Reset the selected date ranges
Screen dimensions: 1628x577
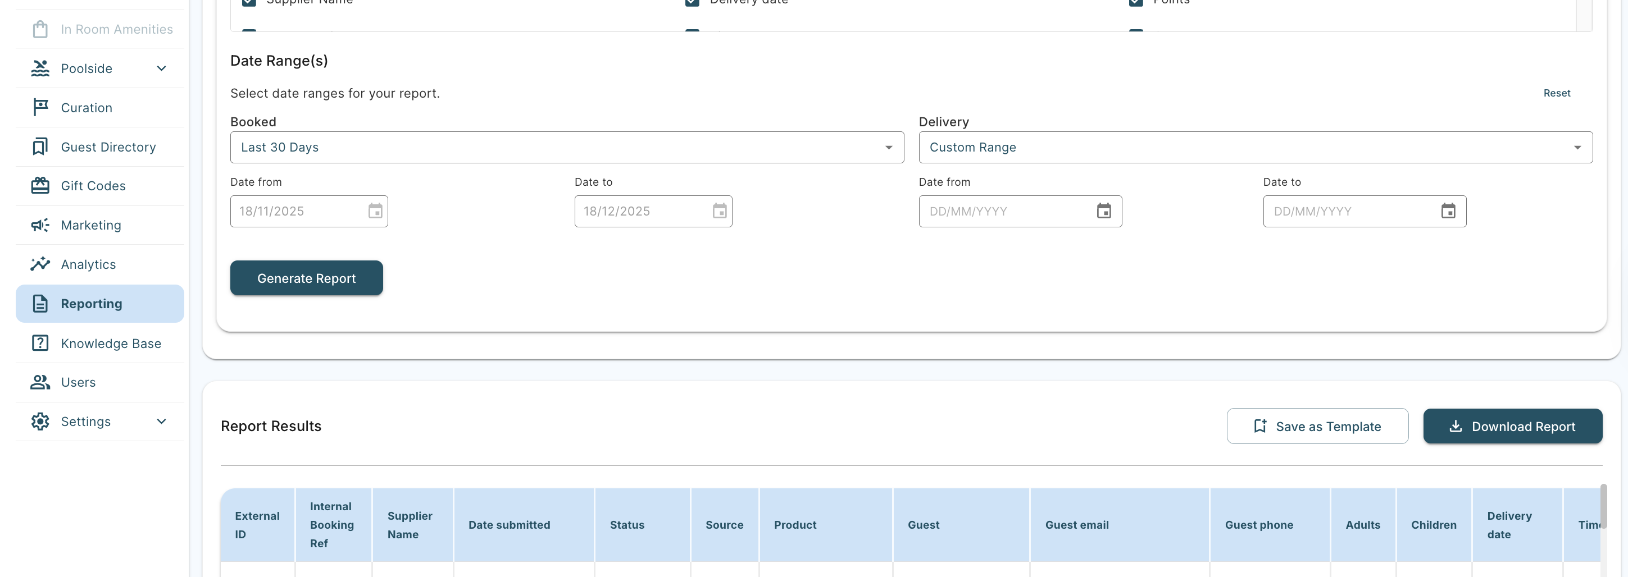point(1556,93)
